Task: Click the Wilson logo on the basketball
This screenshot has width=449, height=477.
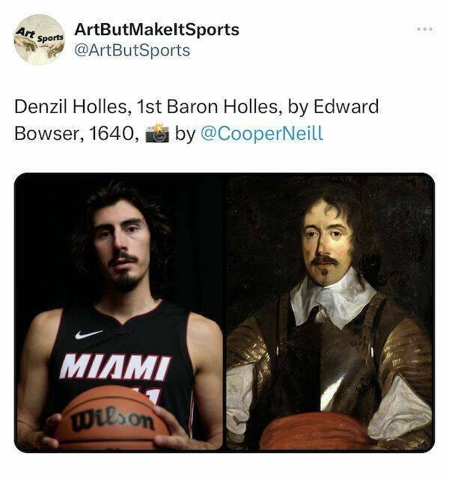Action: click(x=113, y=420)
